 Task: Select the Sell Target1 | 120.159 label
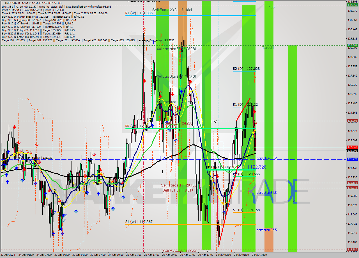click(x=179, y=185)
